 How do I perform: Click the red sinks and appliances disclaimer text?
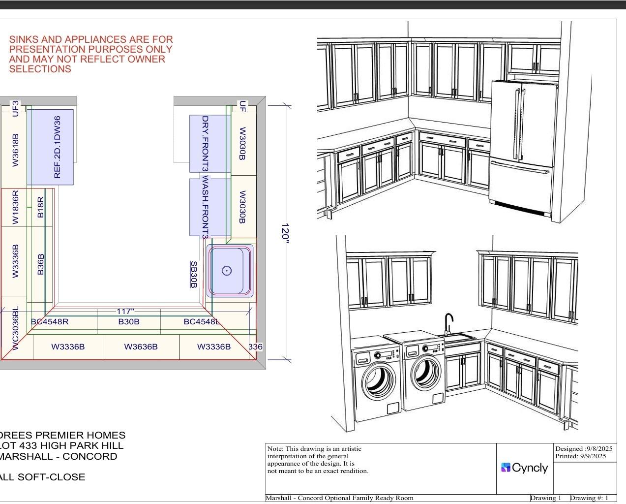tap(91, 54)
